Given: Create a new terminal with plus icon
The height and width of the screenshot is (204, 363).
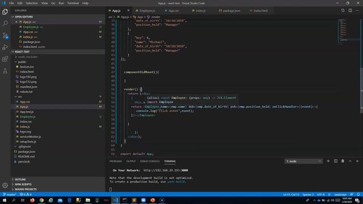Looking at the screenshot, I should [x=328, y=161].
